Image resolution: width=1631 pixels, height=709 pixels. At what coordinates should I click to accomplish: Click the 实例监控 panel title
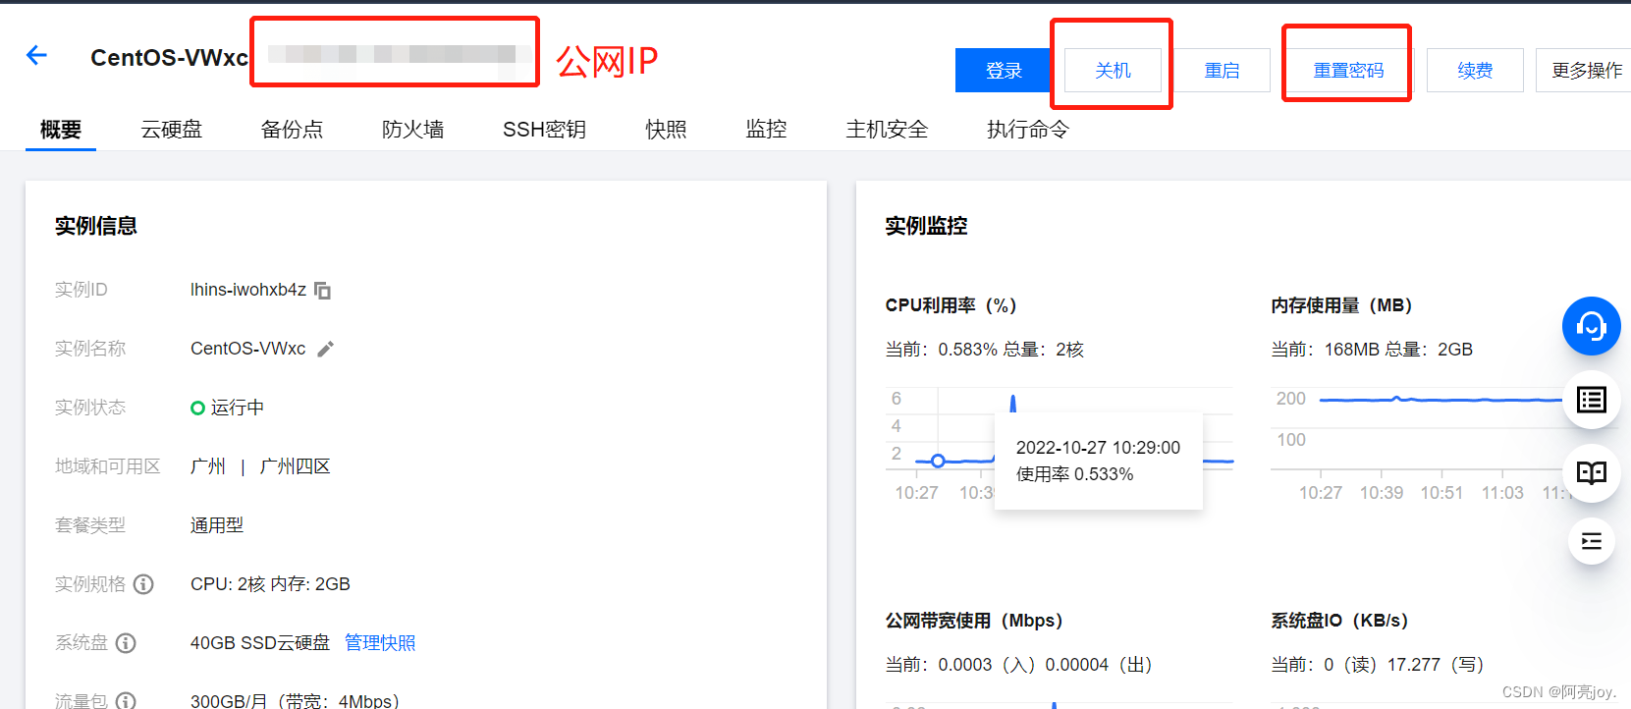(926, 226)
